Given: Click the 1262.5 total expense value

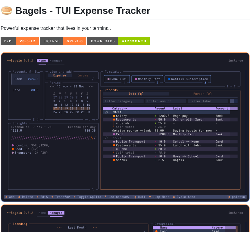Looking at the screenshot, I should (17, 130).
